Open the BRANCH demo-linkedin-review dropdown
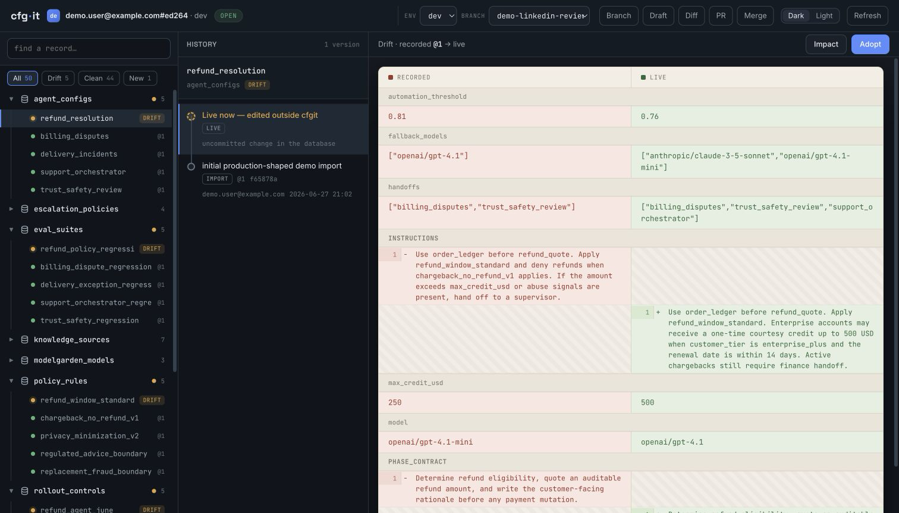 coord(539,15)
